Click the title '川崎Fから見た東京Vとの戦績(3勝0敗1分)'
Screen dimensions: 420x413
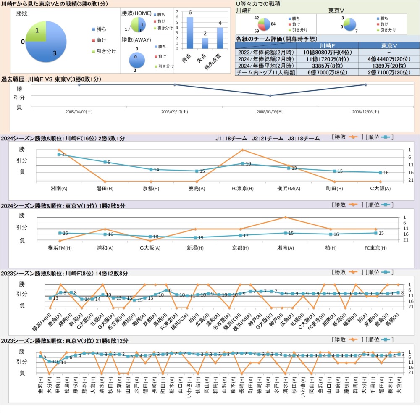(x=55, y=4)
